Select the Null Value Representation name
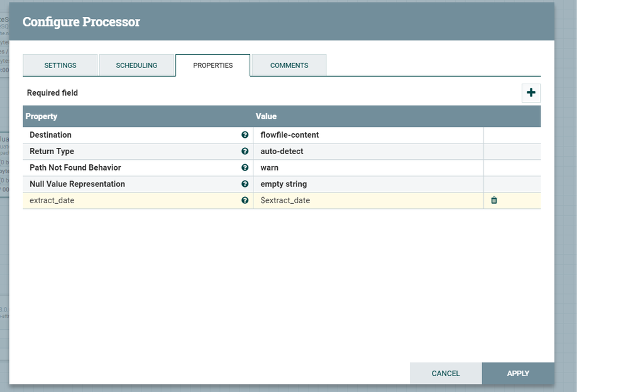 (77, 184)
